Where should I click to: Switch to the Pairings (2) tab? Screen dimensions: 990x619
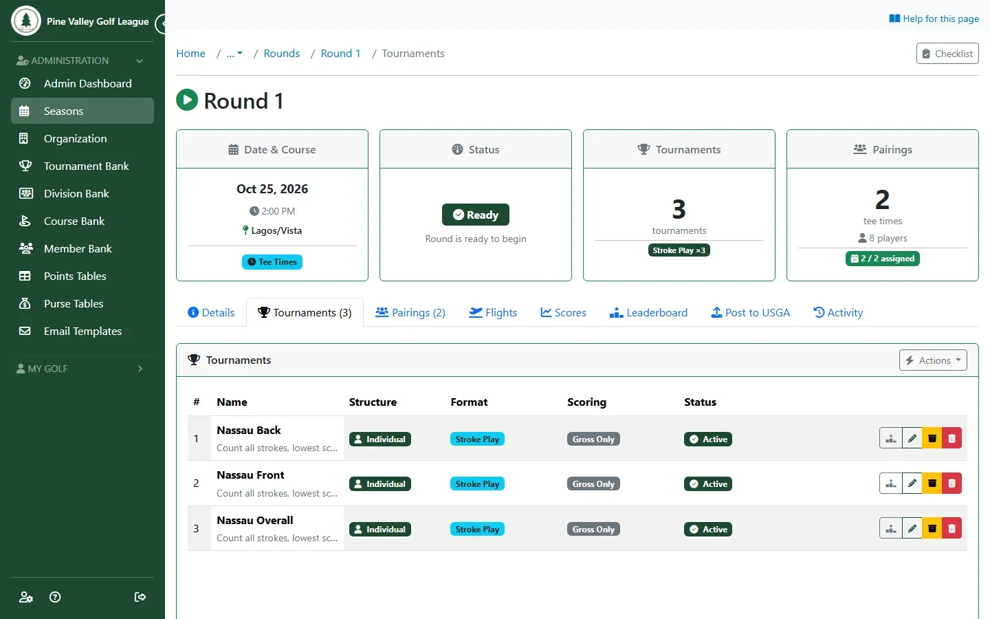[x=410, y=312]
